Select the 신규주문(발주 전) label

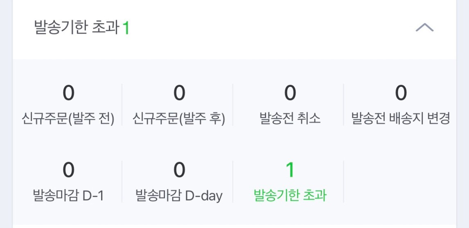68,119
